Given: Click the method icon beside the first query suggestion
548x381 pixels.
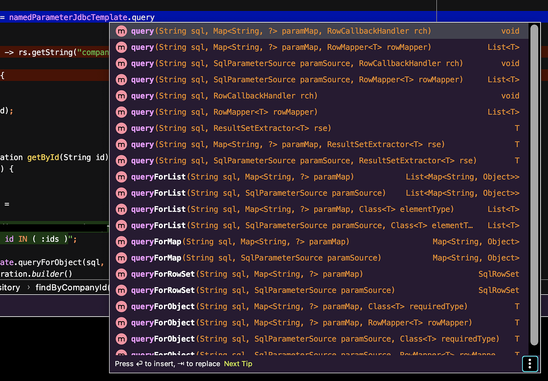Looking at the screenshot, I should click(121, 31).
